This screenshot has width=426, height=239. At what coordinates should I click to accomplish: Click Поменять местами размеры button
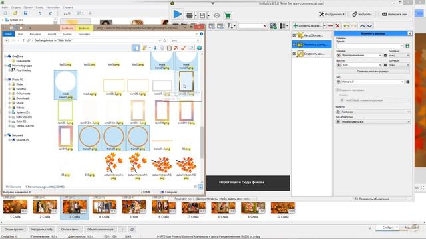pos(373,72)
